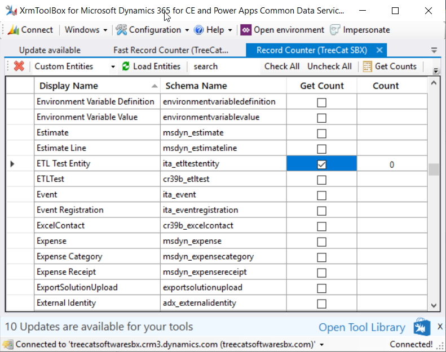Check Get Count for Environment Variable Value

click(x=321, y=118)
